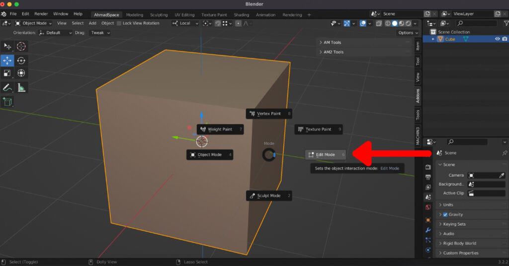
Task: Choose Sculpt Mode in the pie menu
Action: coord(268,196)
